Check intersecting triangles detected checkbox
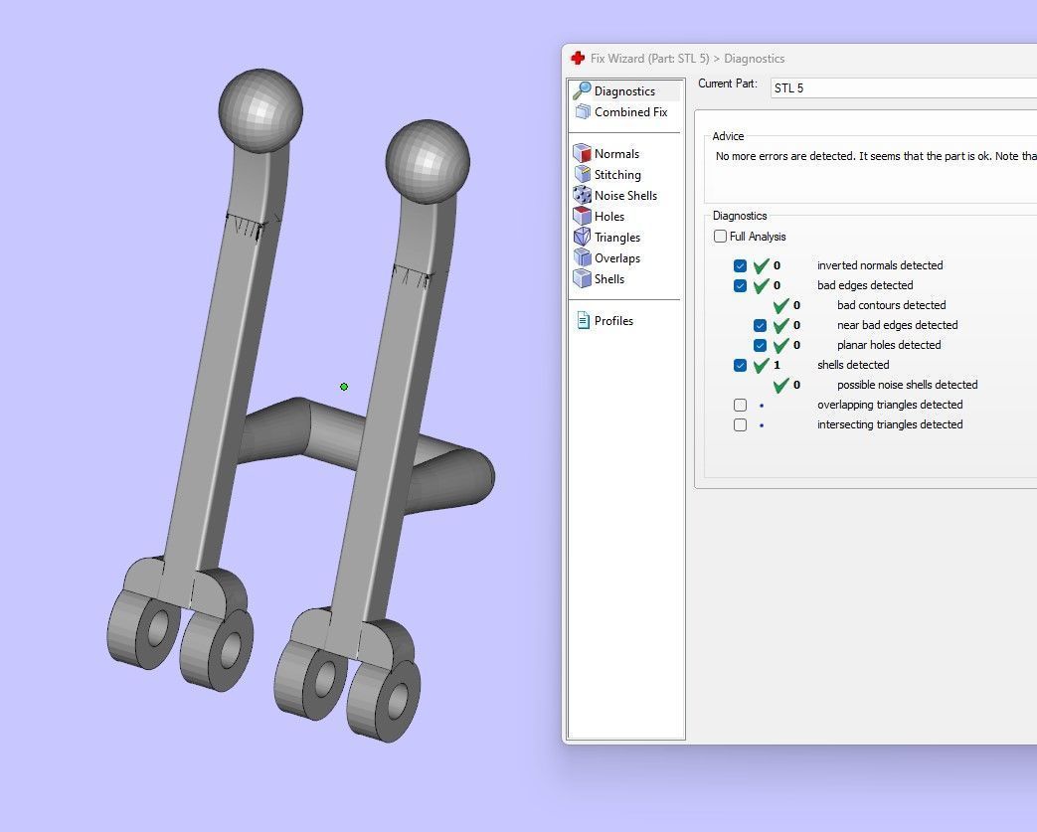Screen dimensions: 1037x832 (740, 424)
